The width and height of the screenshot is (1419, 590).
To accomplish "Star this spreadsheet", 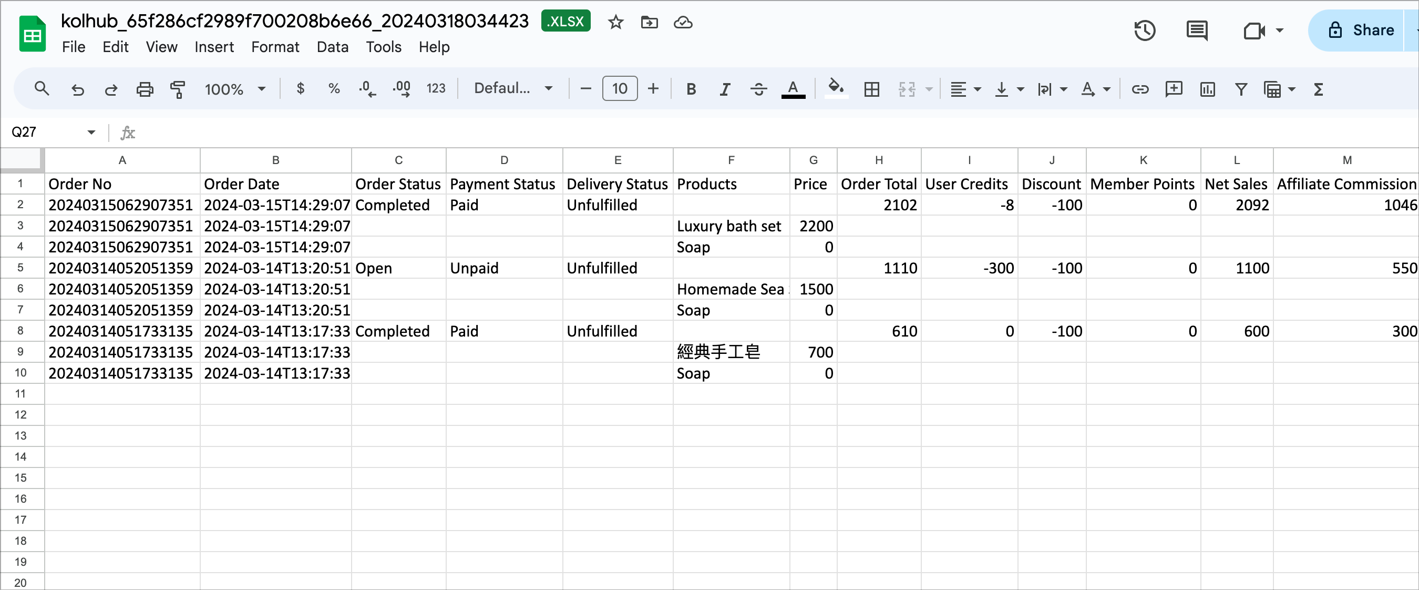I will 615,22.
